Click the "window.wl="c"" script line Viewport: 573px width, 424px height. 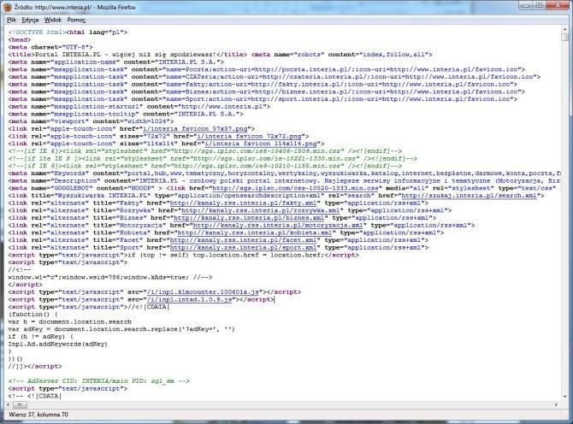coord(110,277)
